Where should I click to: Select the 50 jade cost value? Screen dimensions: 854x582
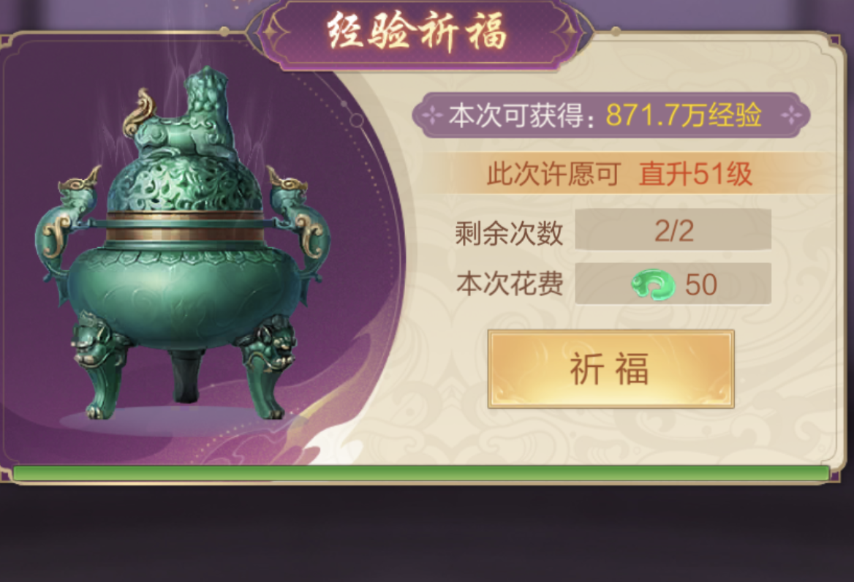[x=701, y=284]
